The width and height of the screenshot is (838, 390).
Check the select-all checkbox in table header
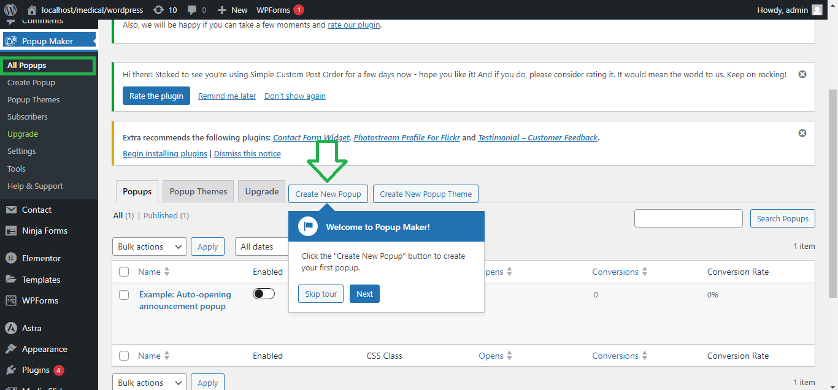[124, 272]
